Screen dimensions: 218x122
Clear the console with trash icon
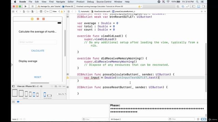(198, 119)
